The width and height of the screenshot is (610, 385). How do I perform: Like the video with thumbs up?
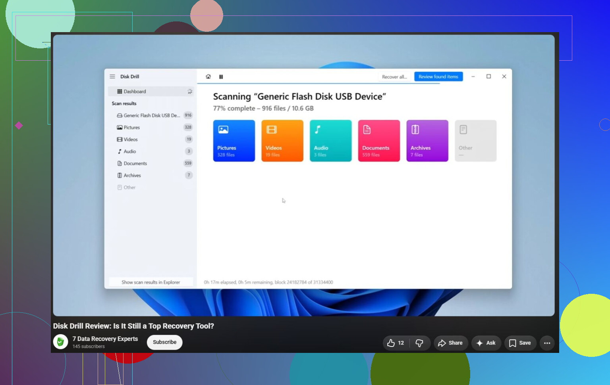(x=396, y=343)
